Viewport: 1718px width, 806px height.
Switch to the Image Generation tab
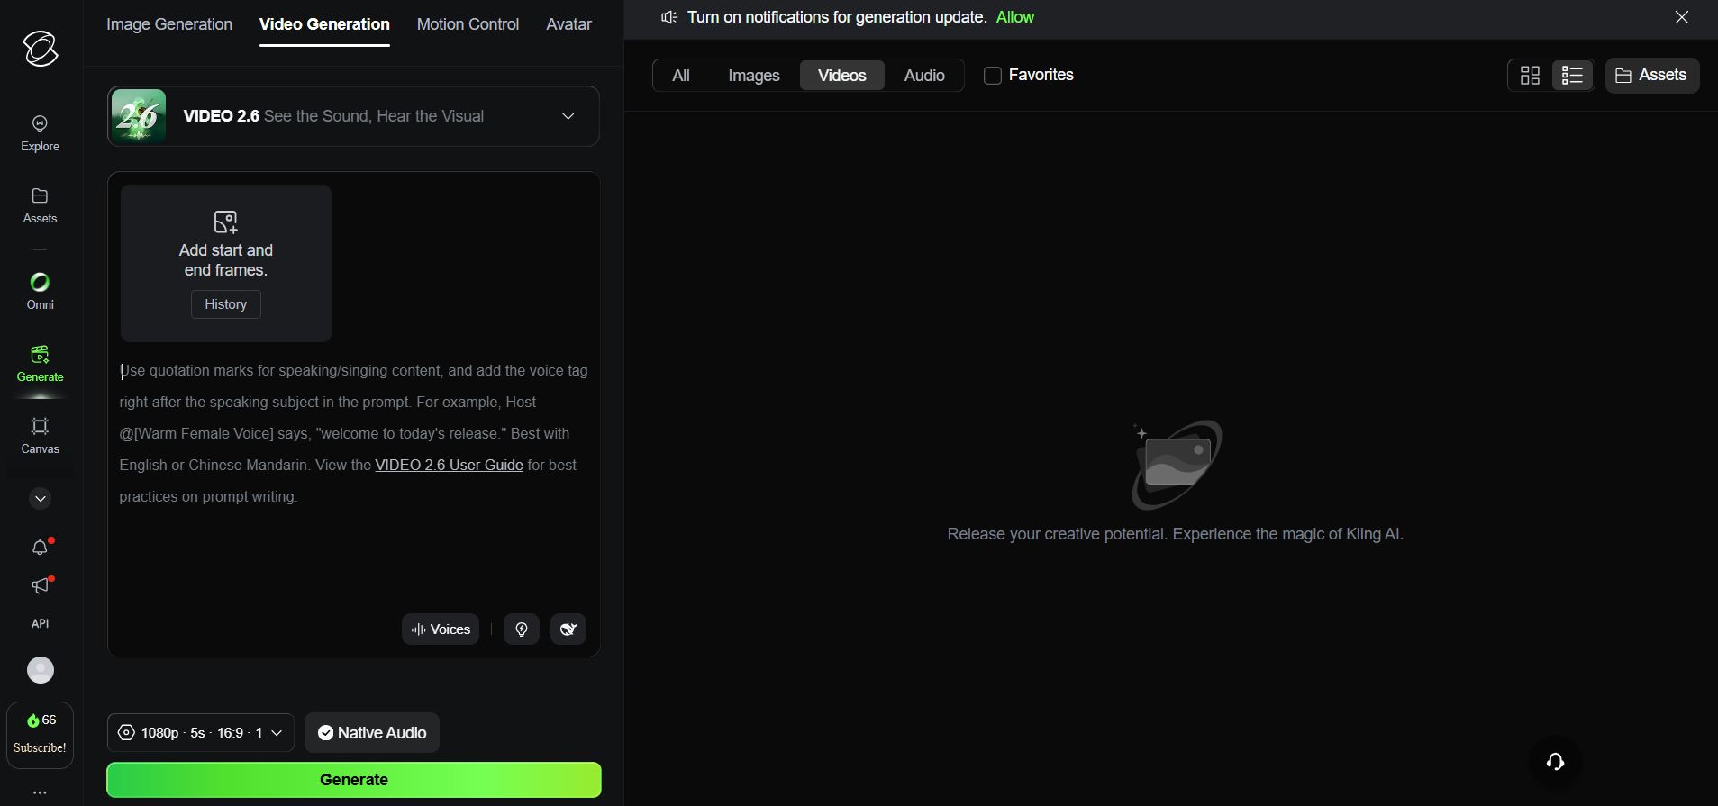pos(169,24)
